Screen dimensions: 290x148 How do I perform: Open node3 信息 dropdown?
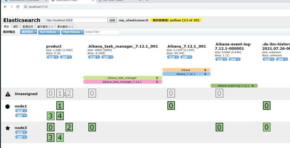pos(21,132)
